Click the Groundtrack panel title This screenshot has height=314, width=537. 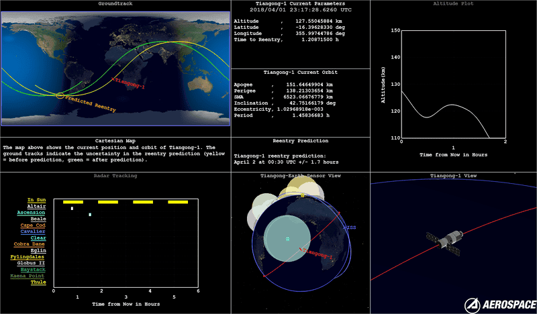115,4
